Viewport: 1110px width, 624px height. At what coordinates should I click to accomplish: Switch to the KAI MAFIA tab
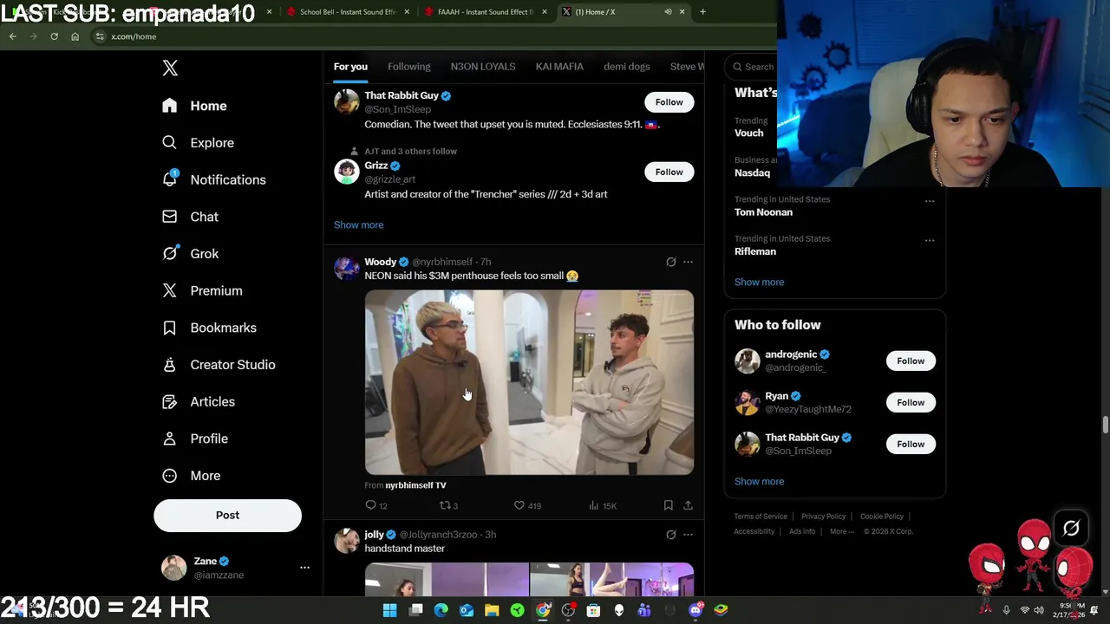pos(559,67)
